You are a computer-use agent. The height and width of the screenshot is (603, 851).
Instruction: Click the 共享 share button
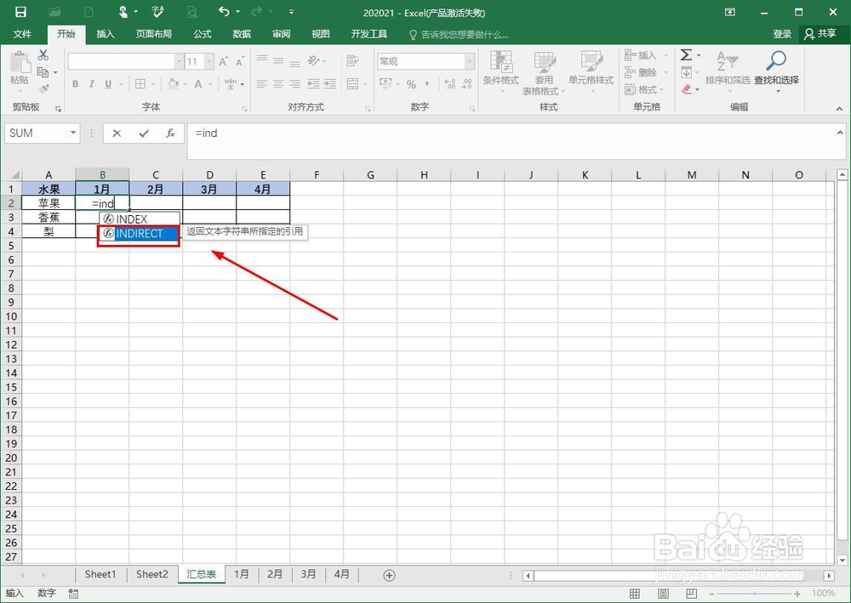pyautogui.click(x=820, y=34)
